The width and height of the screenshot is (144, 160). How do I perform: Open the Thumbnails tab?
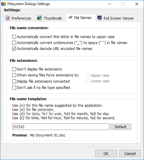click(50, 18)
